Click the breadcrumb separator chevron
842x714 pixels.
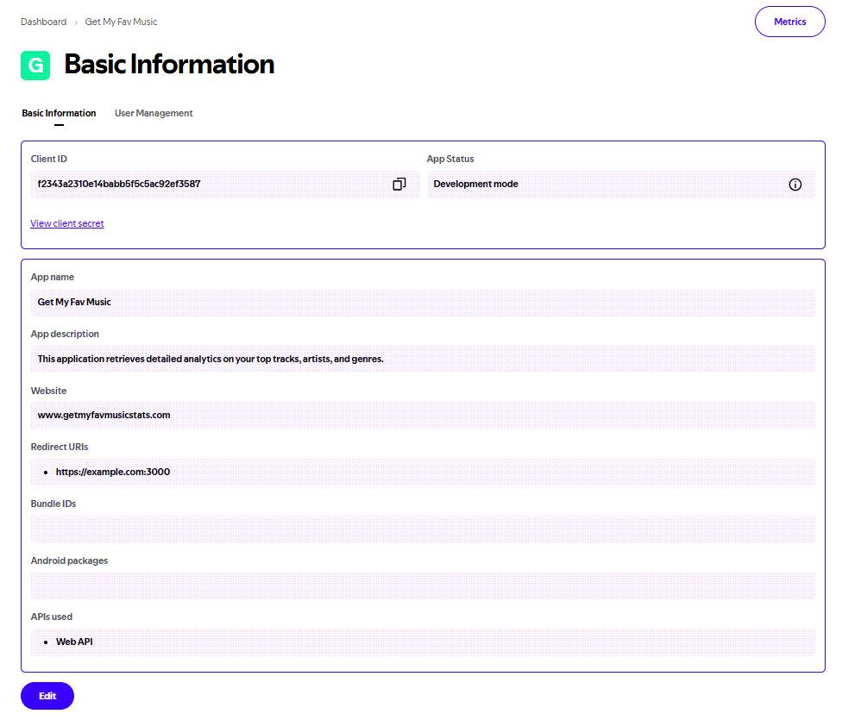tap(76, 22)
